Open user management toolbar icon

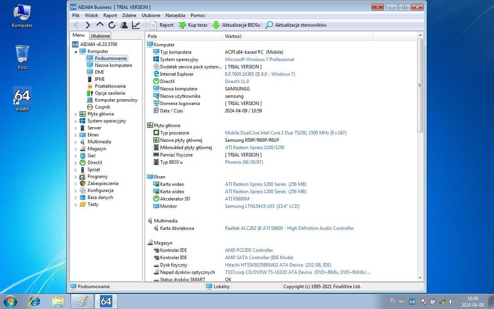124,25
